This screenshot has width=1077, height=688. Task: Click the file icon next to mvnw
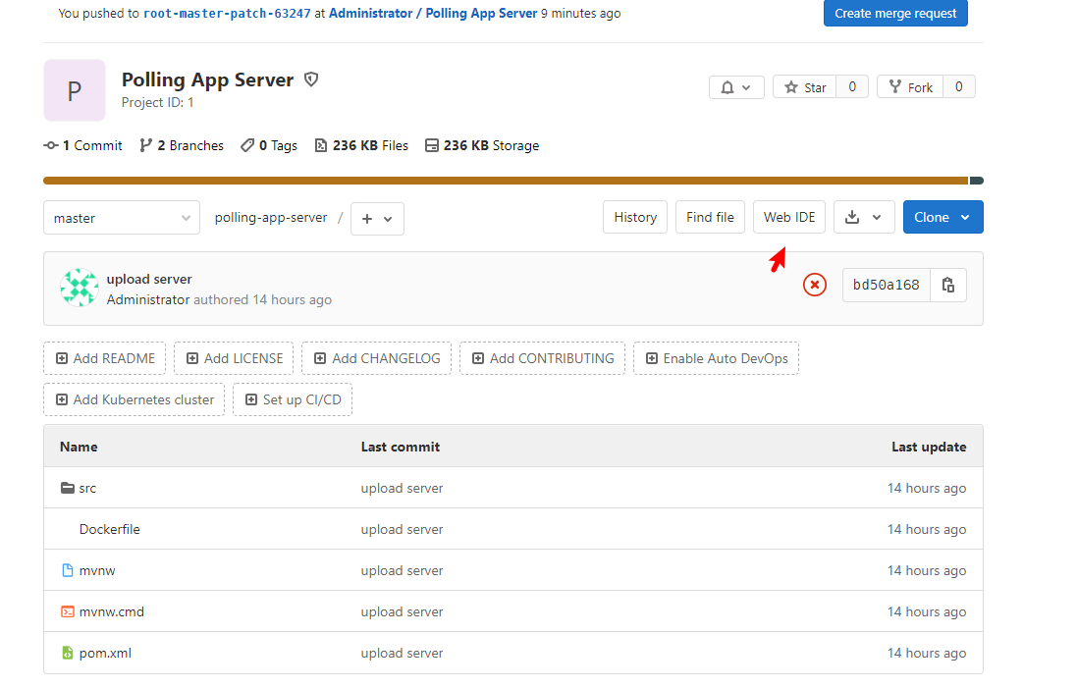[68, 570]
